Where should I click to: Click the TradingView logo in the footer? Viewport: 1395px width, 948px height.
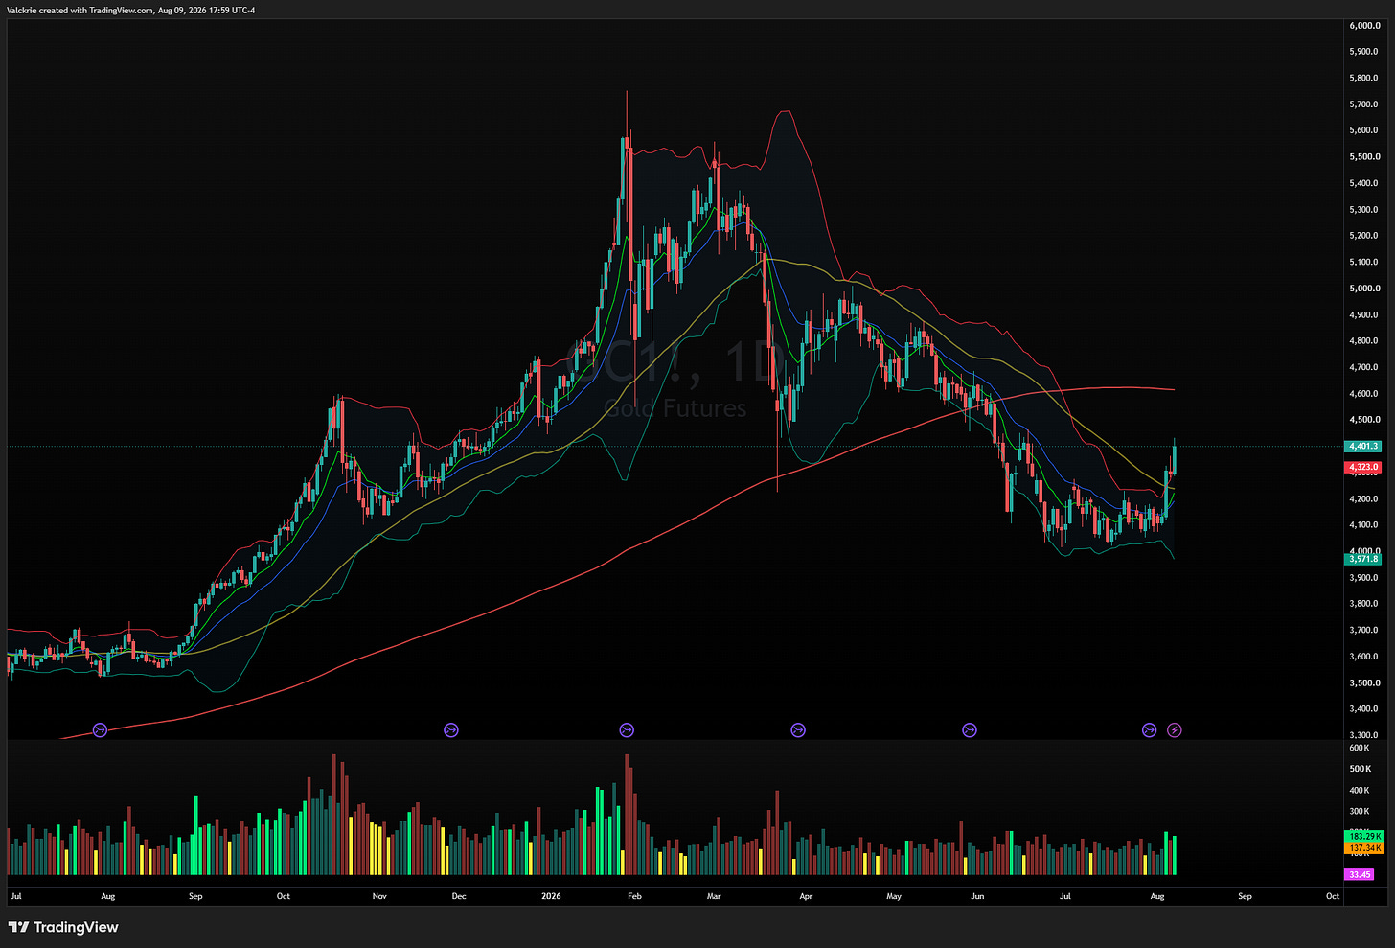point(63,927)
